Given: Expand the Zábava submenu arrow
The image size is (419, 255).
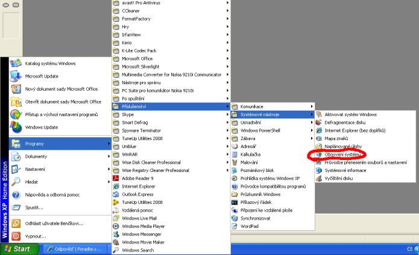Looking at the screenshot, I should coord(312,138).
